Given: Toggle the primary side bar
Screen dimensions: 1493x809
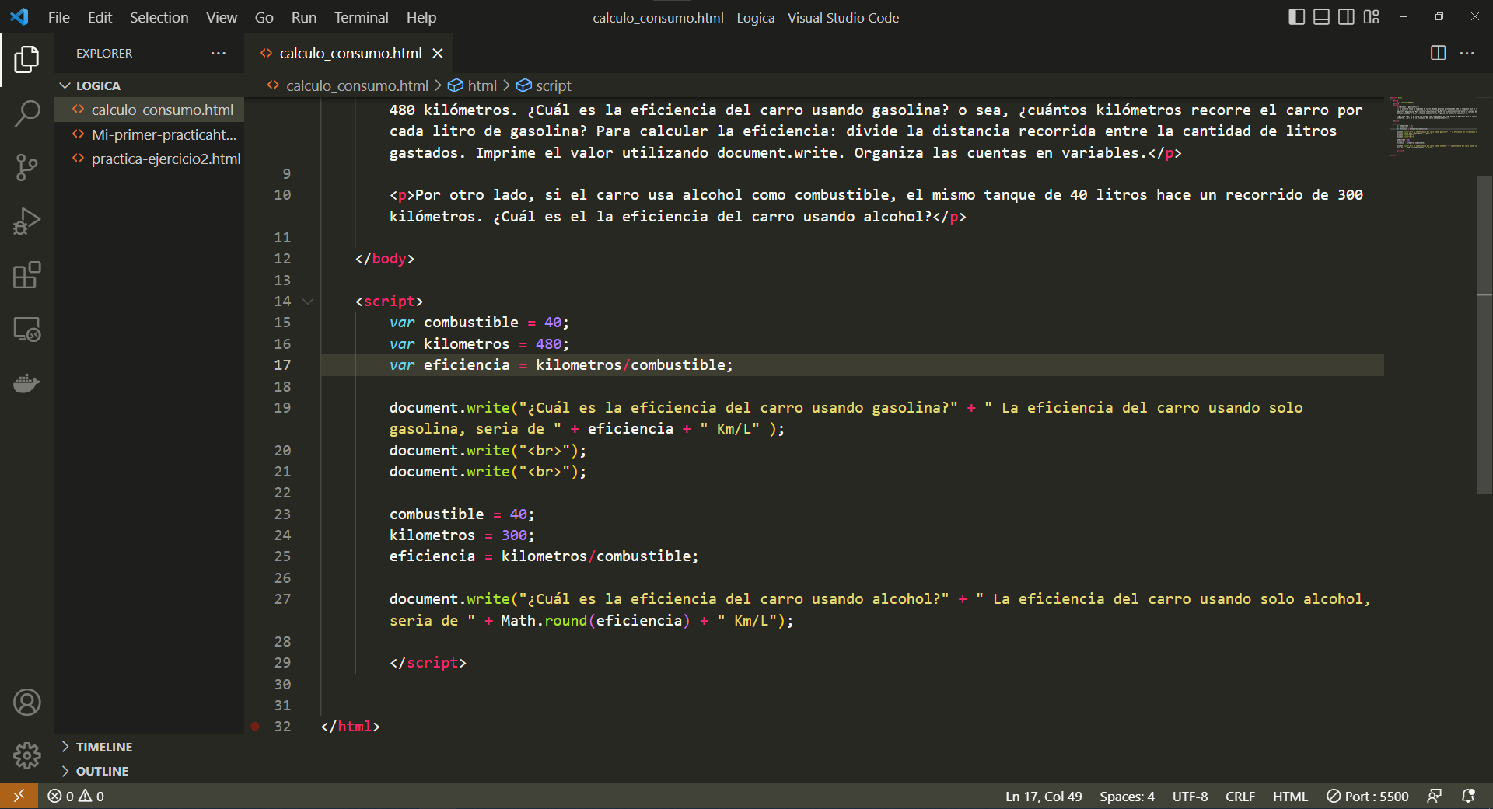Looking at the screenshot, I should coord(1296,17).
